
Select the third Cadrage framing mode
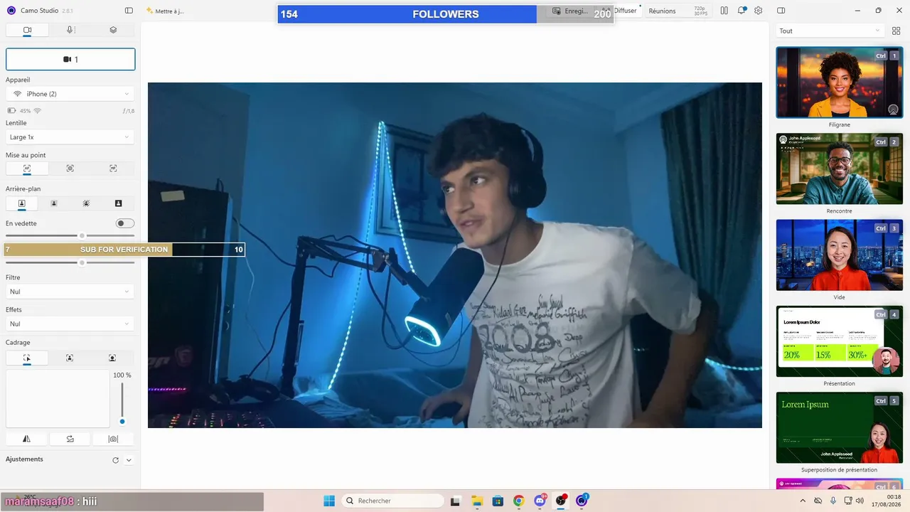pos(112,358)
